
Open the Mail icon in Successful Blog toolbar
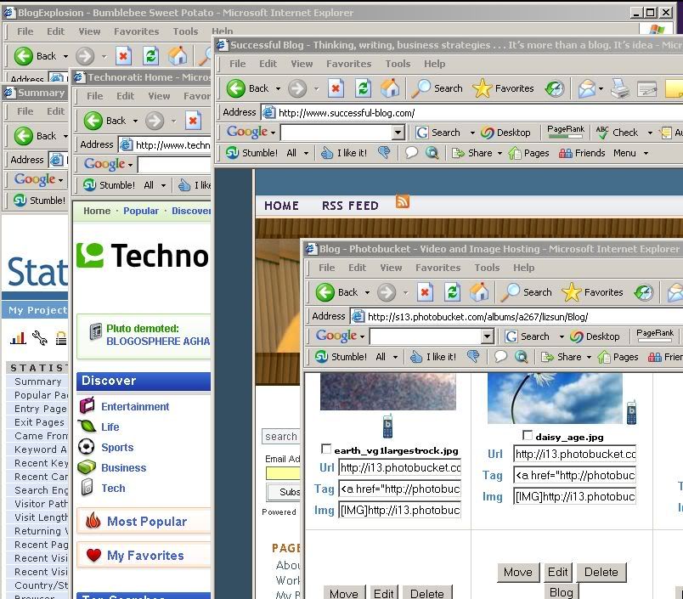586,88
